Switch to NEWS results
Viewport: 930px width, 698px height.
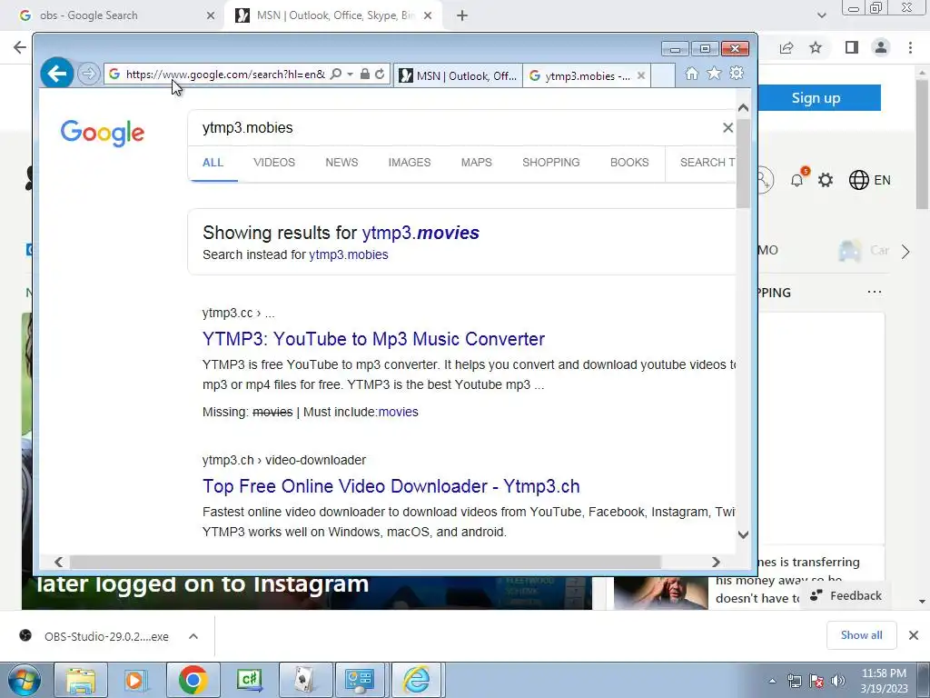341,163
